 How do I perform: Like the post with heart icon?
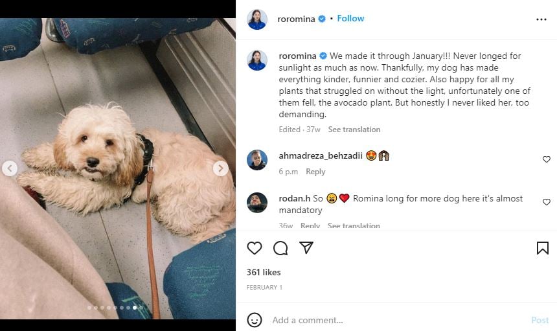tap(255, 248)
